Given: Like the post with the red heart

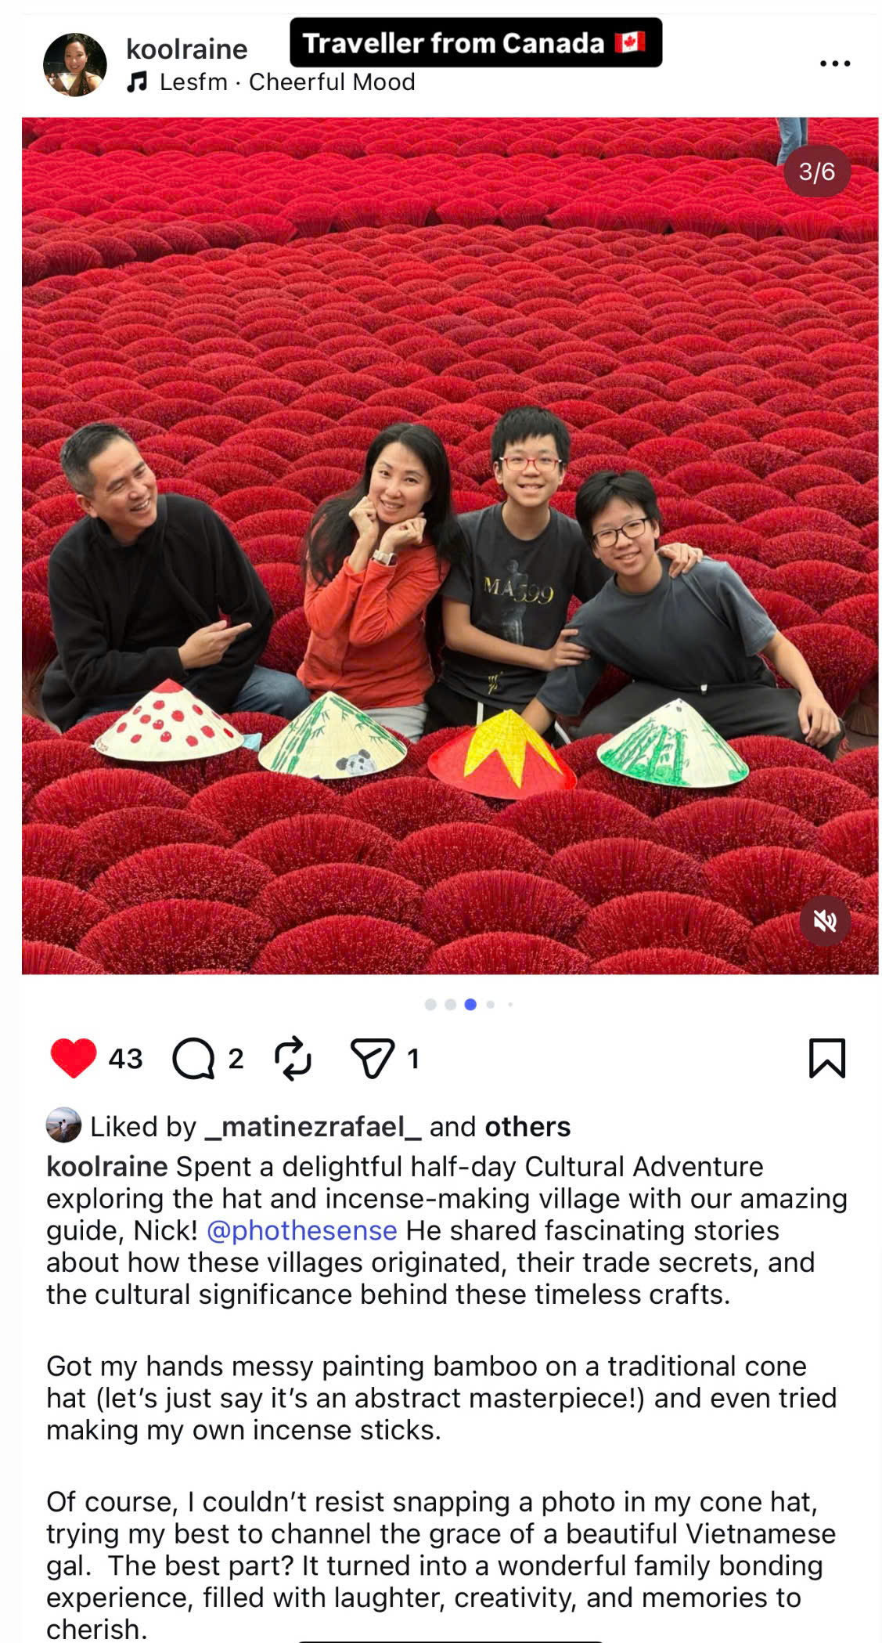Looking at the screenshot, I should click(x=73, y=1058).
